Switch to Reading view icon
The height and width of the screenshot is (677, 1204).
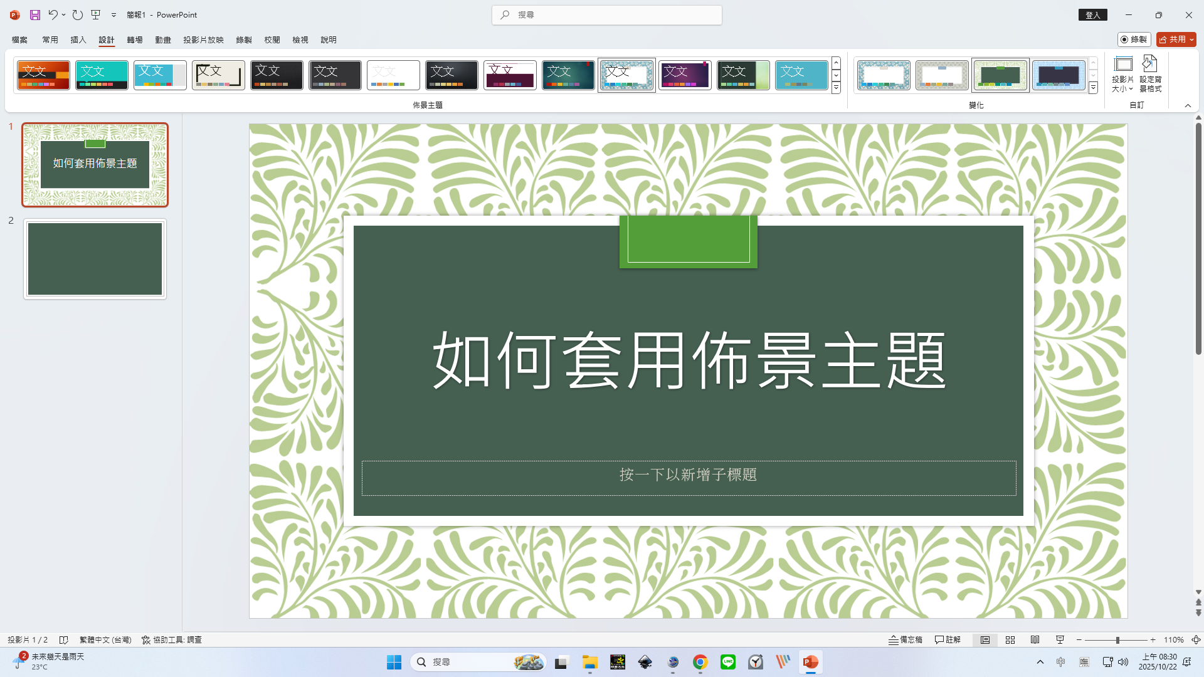(1035, 639)
